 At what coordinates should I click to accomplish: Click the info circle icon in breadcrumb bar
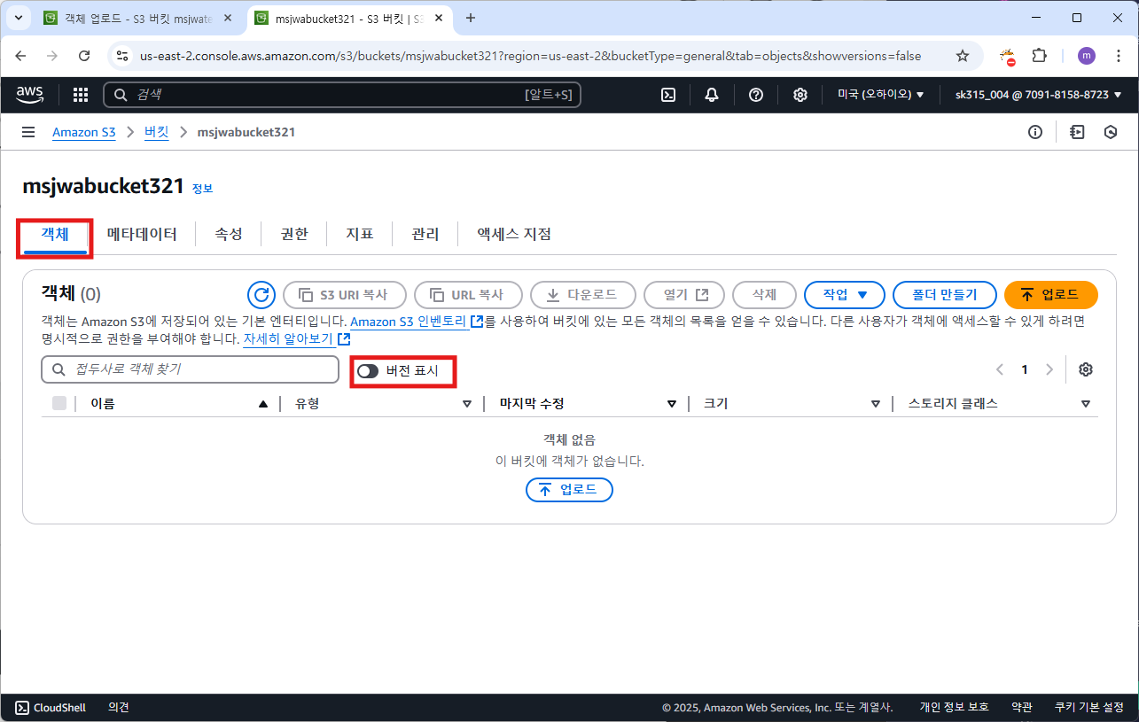tap(1035, 132)
